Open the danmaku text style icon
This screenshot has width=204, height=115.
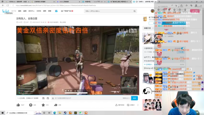tap(53, 98)
